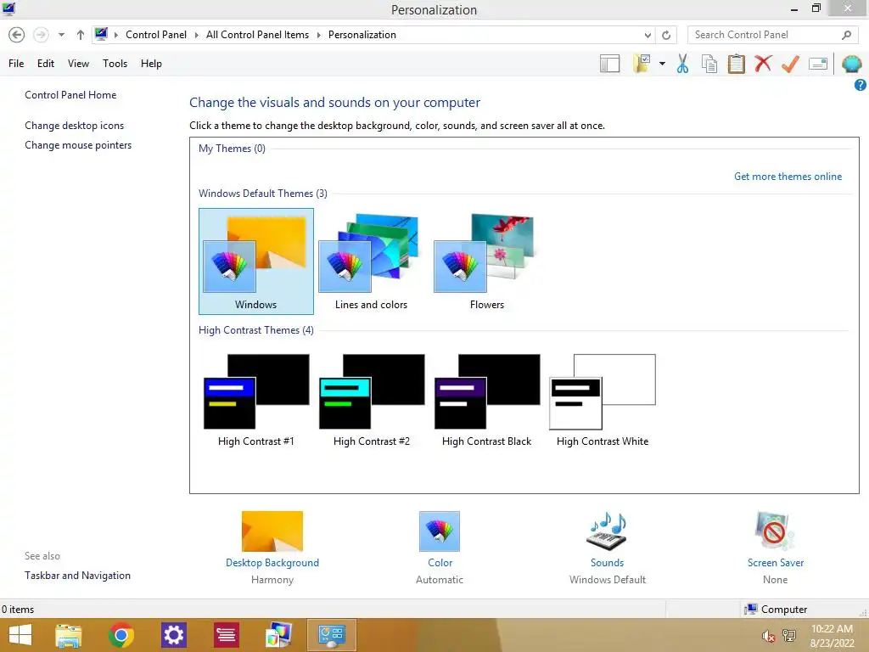
Task: Go up one level with Up arrow
Action: (81, 35)
